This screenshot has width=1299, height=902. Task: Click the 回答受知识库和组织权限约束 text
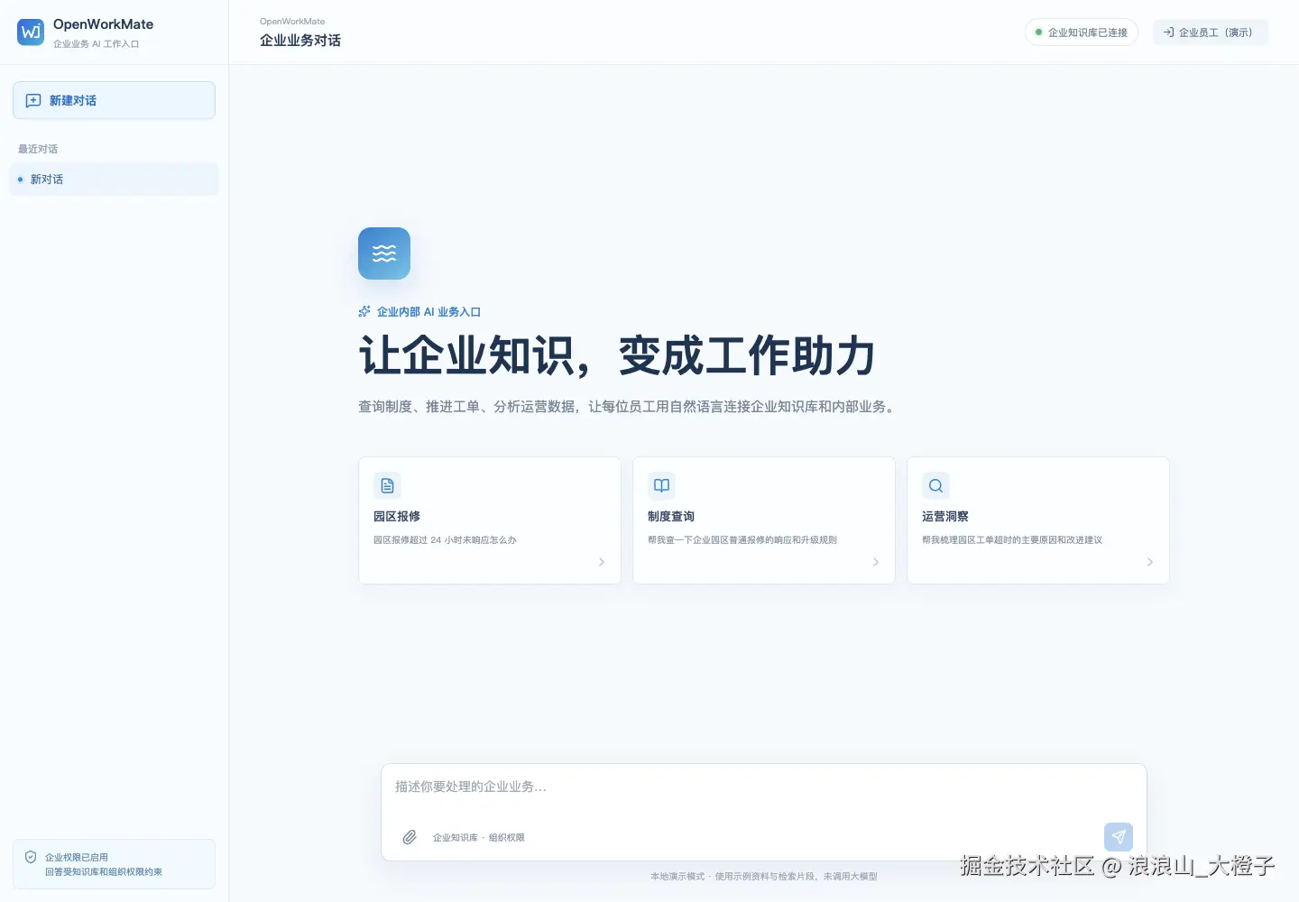(104, 872)
